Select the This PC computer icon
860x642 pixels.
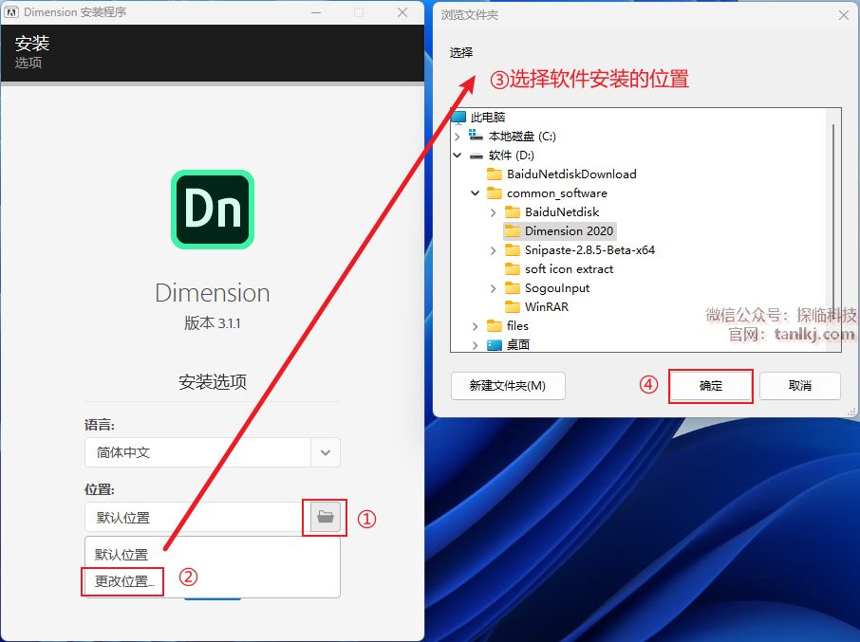coord(458,117)
